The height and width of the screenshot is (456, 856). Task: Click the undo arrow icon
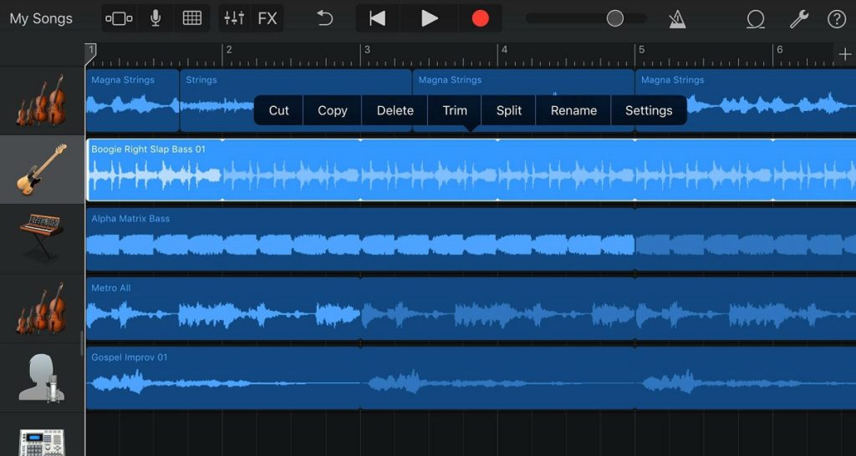325,18
